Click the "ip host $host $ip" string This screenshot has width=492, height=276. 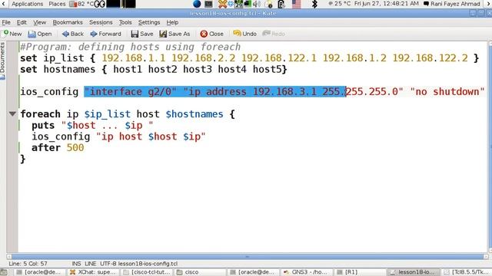[x=151, y=136]
